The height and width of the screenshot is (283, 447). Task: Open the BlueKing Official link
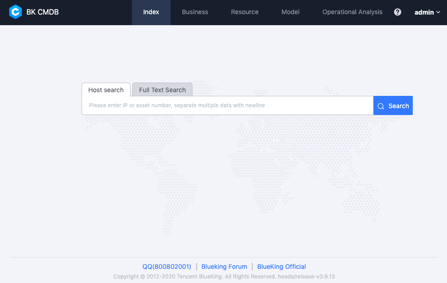(281, 267)
